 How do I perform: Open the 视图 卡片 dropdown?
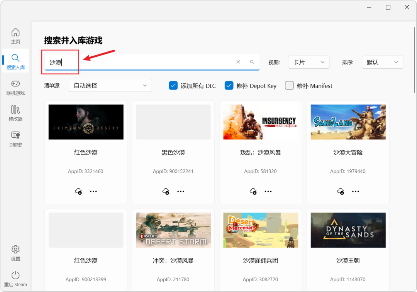pos(309,62)
